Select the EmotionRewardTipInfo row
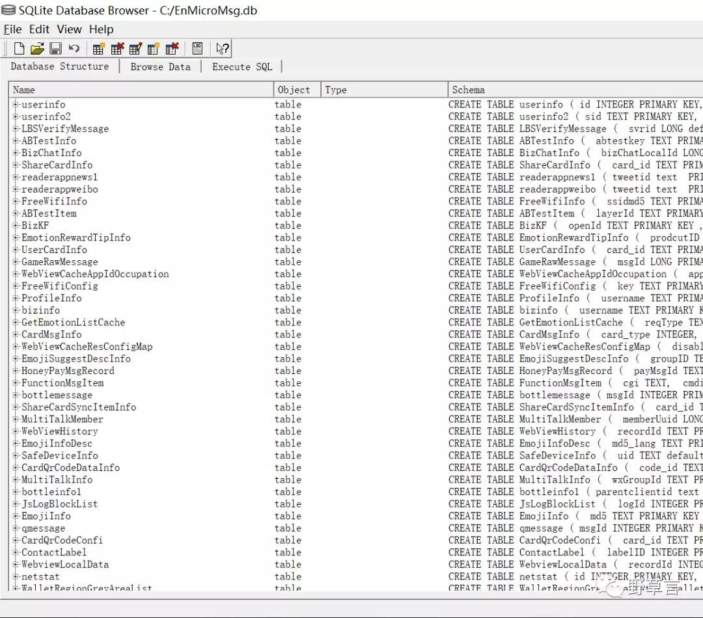Image resolution: width=703 pixels, height=618 pixels. click(x=356, y=237)
